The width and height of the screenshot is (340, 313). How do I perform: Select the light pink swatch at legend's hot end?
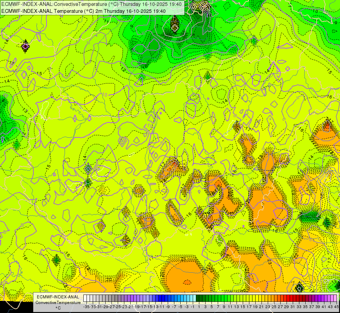335,298
